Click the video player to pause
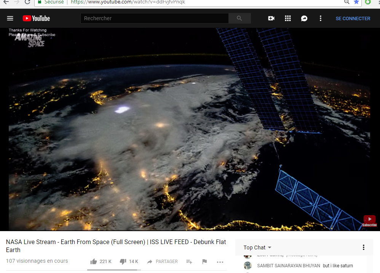 tap(189, 129)
